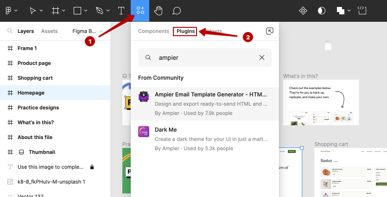
Task: Open Ampier Email Template Generator plugin
Action: [205, 104]
